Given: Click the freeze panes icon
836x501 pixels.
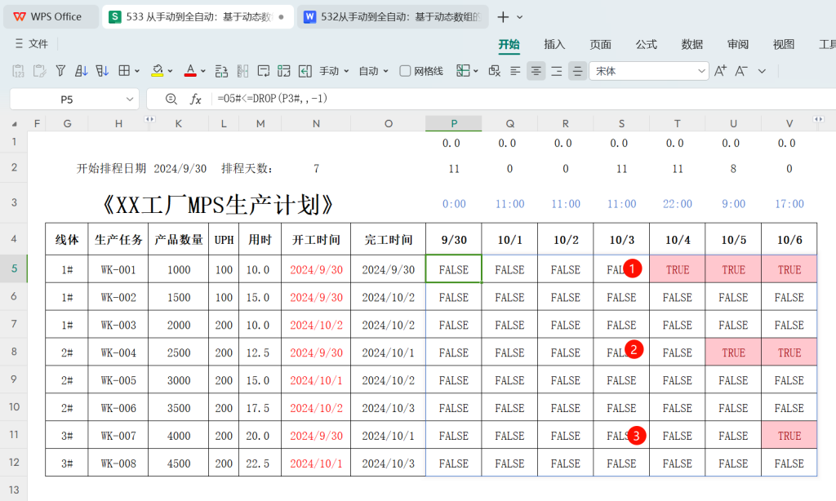Looking at the screenshot, I should coord(463,70).
